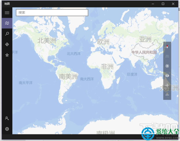Click the 北美洲 label on map
This screenshot has height=141, width=180.
pos(47,41)
